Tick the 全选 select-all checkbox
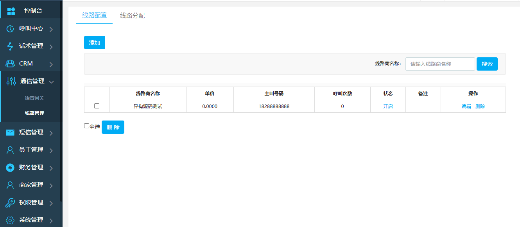 [87, 126]
